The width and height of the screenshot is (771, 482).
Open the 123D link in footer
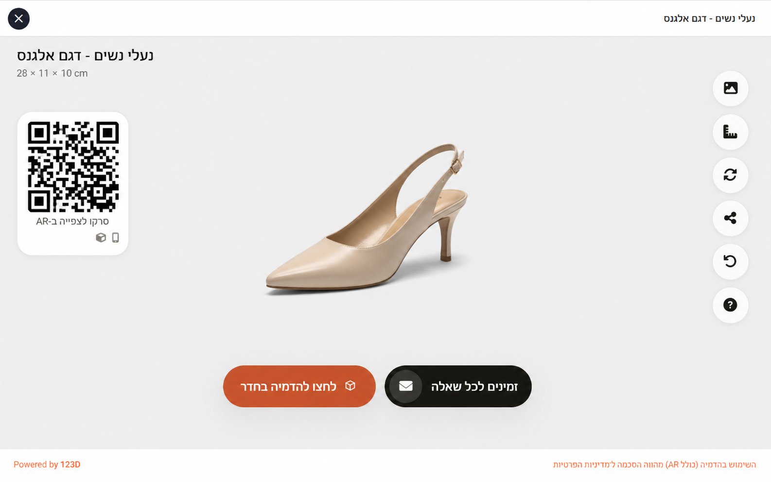[x=70, y=465]
